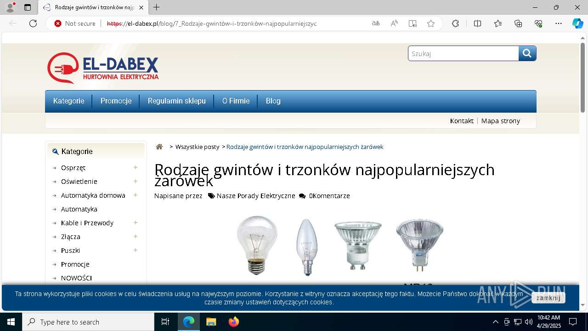The image size is (588, 331).
Task: Expand Puszki category plus
Action: 136,251
